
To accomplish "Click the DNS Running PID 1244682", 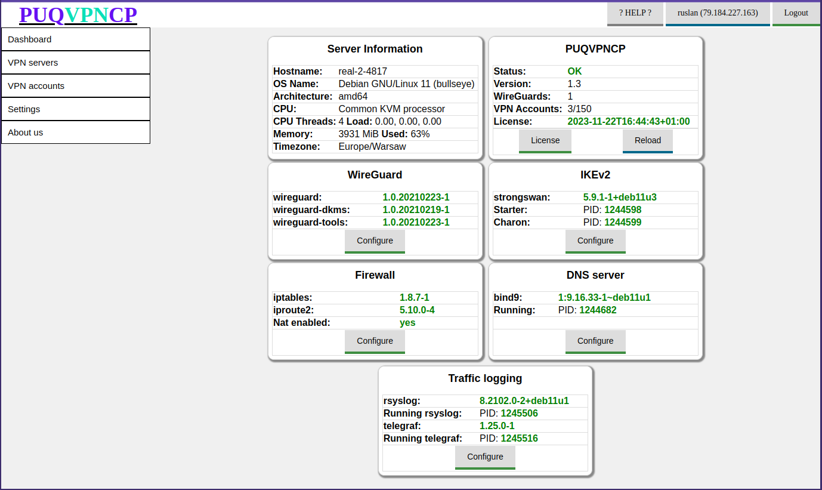I will pyautogui.click(x=598, y=310).
